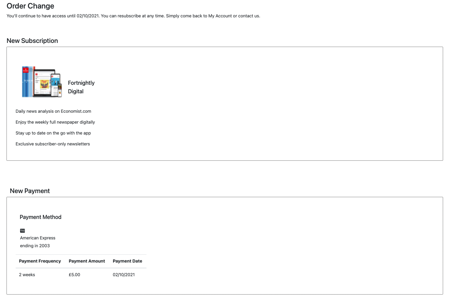Click the access-until resubscribe notice text
This screenshot has width=454, height=299.
[133, 16]
